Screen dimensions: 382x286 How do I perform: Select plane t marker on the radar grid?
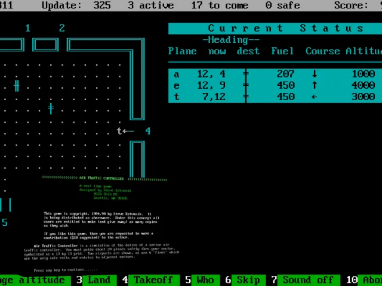pyautogui.click(x=119, y=131)
